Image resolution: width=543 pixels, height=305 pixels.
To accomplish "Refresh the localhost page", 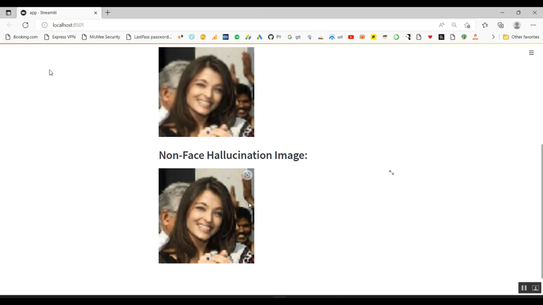I will tap(25, 25).
